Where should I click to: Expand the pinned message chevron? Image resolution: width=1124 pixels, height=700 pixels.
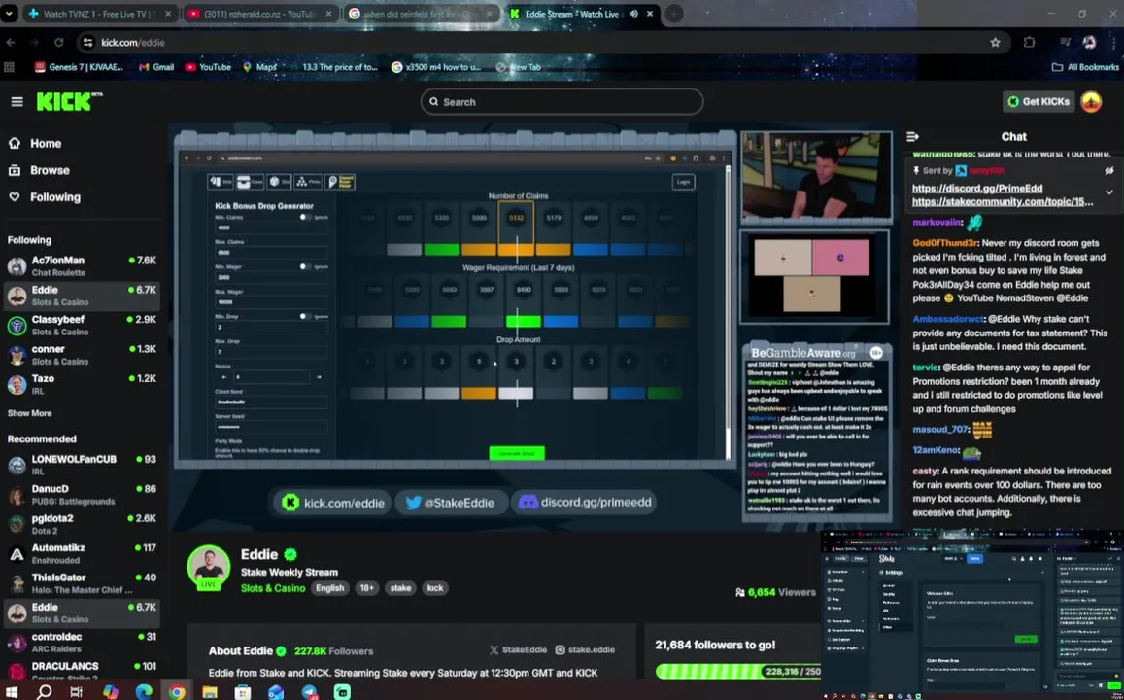point(1109,192)
